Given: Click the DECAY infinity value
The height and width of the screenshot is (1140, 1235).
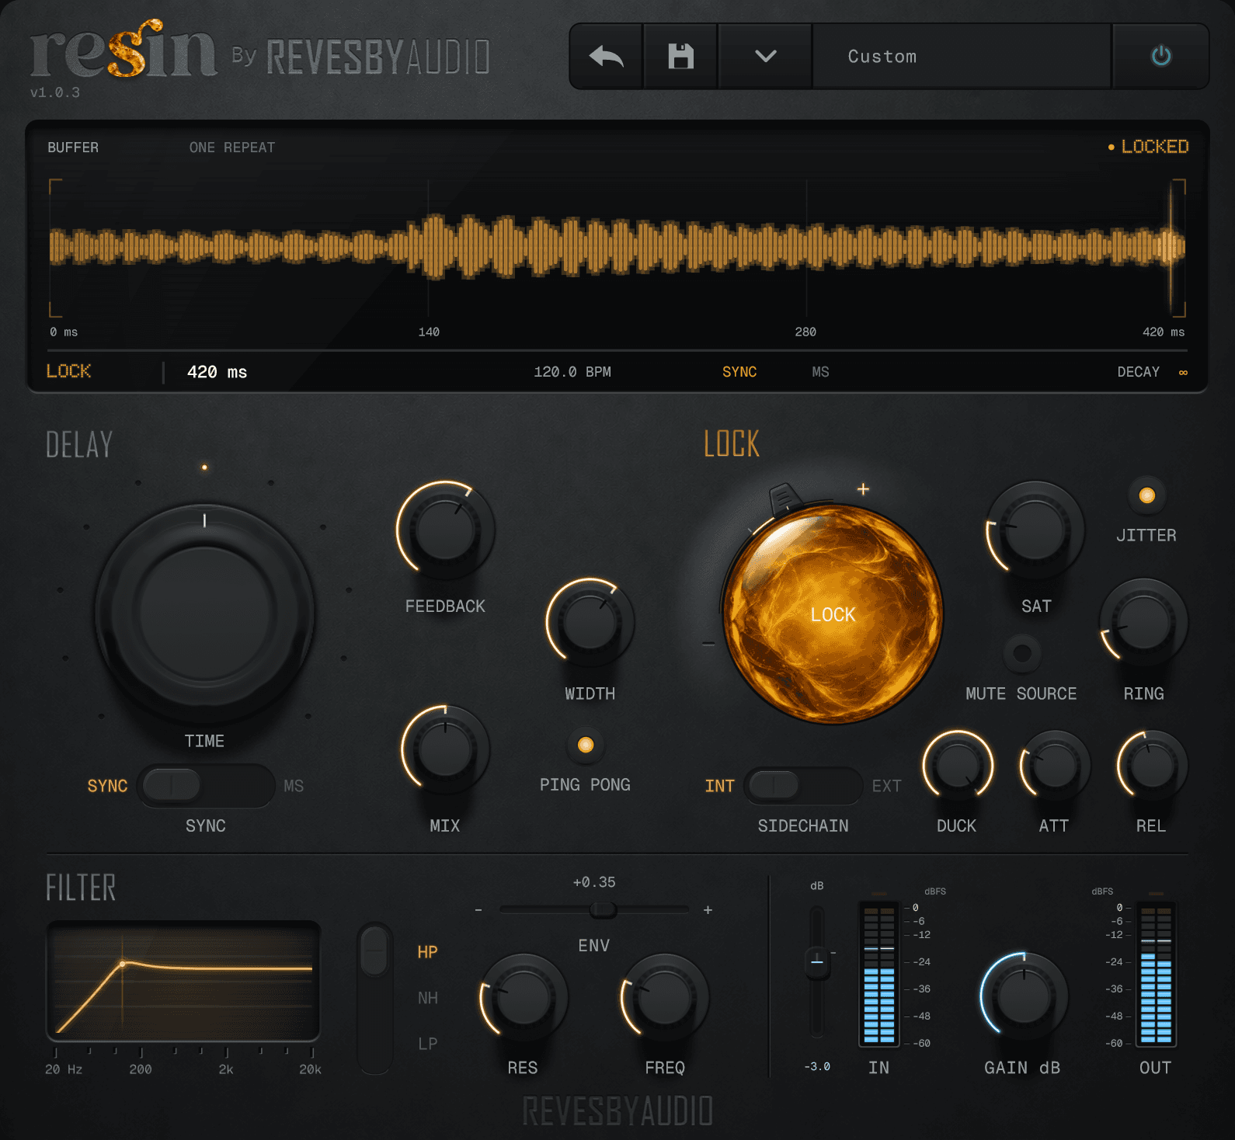Looking at the screenshot, I should click(1183, 372).
